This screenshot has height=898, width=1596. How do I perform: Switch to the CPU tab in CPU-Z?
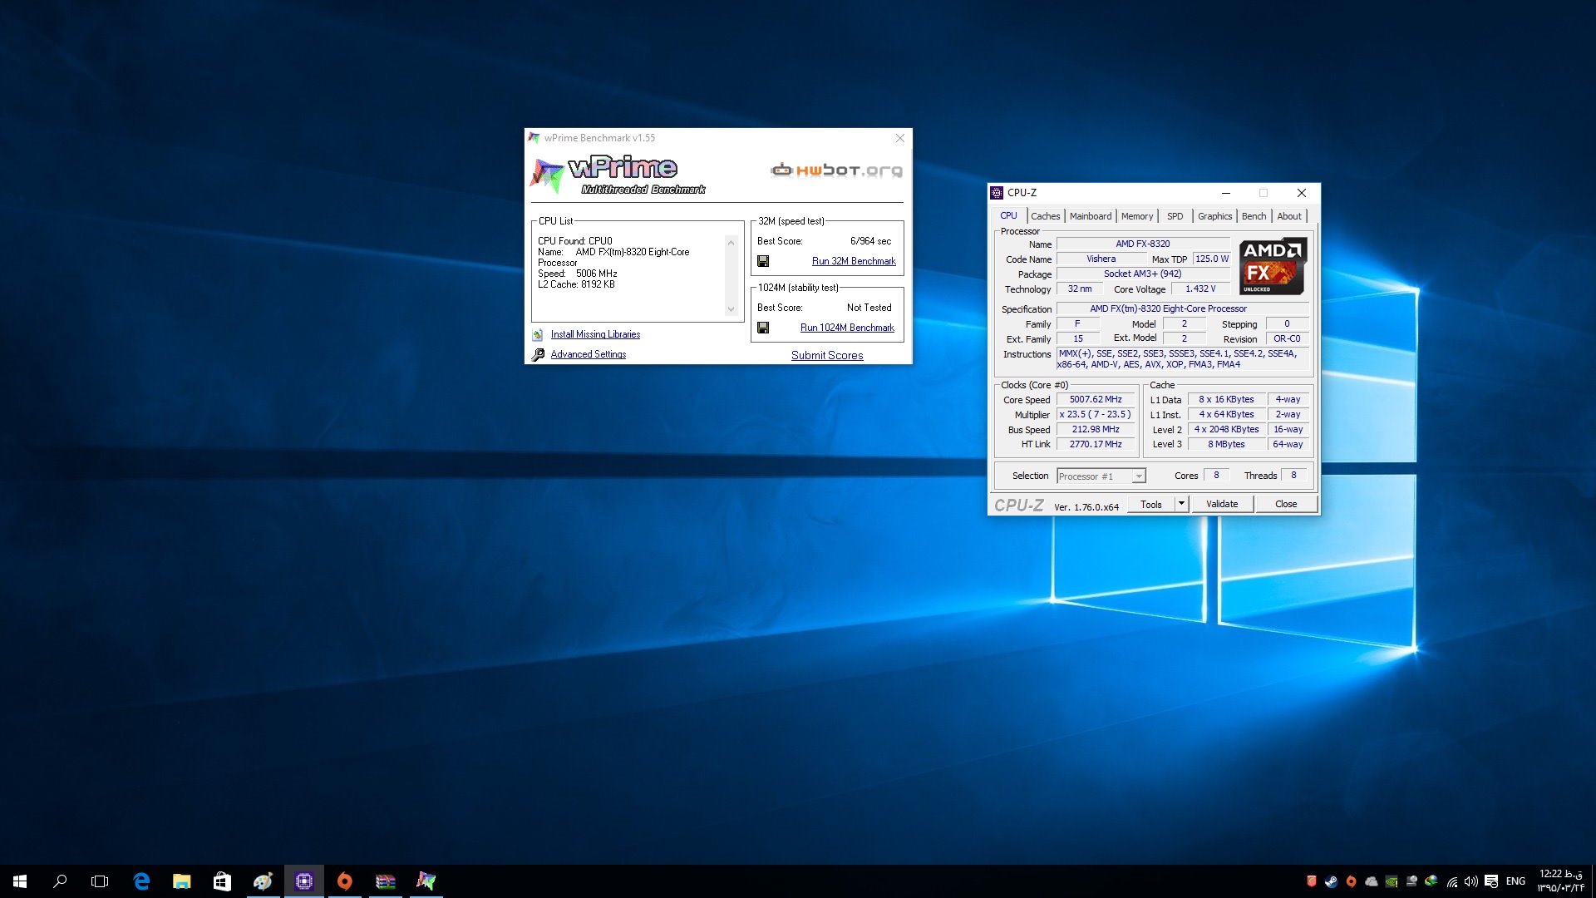coord(1008,215)
